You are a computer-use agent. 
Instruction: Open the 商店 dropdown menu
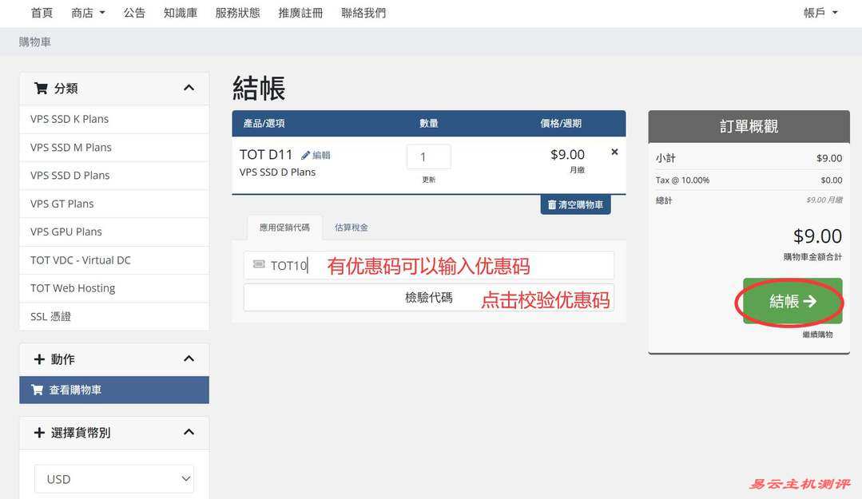pyautogui.click(x=85, y=12)
